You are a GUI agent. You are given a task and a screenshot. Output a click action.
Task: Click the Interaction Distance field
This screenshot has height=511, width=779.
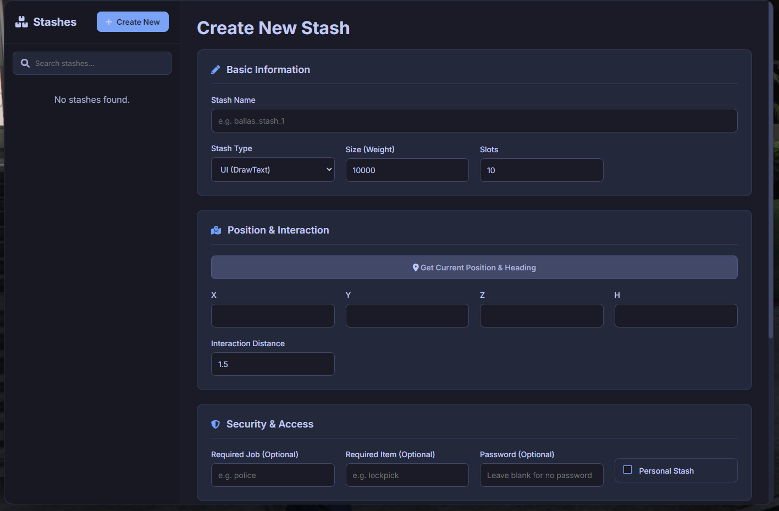click(x=273, y=364)
